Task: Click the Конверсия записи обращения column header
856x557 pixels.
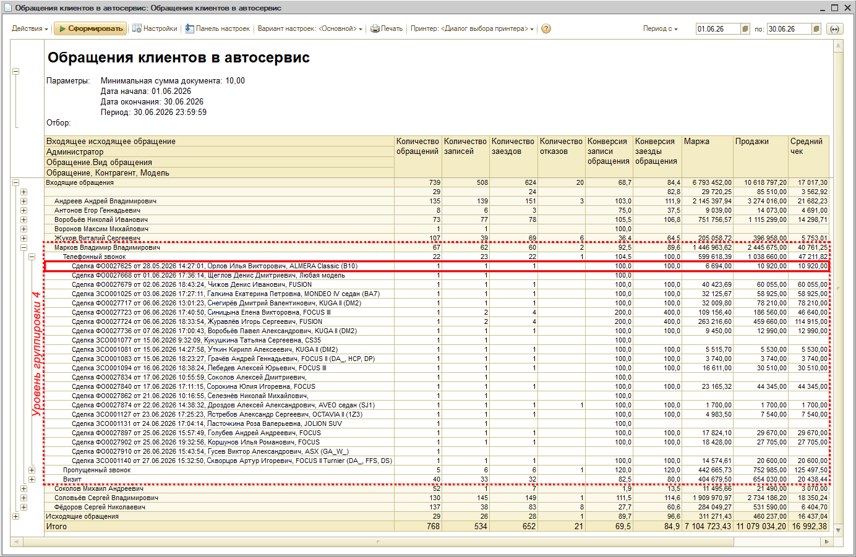Action: pyautogui.click(x=609, y=157)
